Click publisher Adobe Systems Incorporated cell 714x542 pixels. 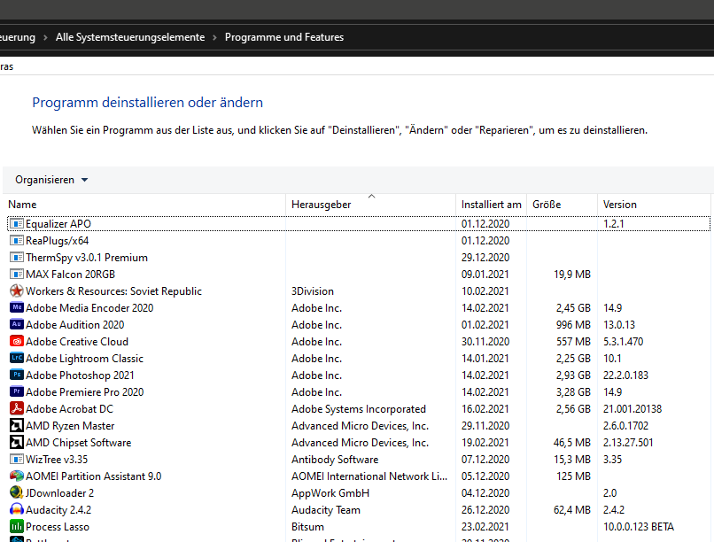(x=359, y=408)
